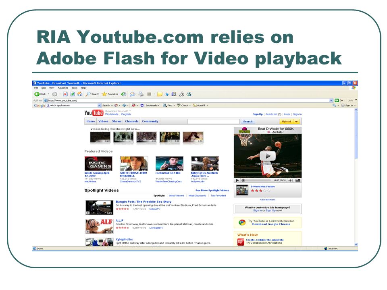Screen dimensions: 387x290
Task: Click the Google Chrome logo icon
Action: pos(242,222)
